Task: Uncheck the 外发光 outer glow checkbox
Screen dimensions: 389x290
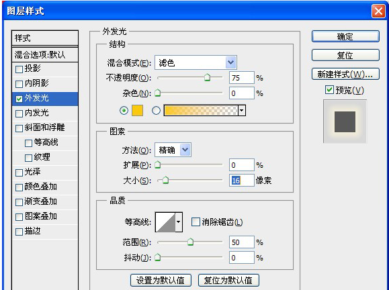Action: pos(19,99)
